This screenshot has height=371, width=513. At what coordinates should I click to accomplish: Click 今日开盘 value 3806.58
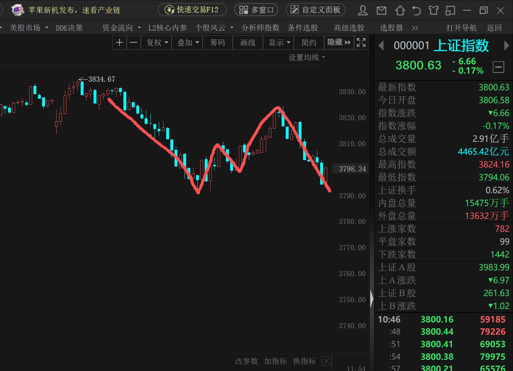[494, 100]
